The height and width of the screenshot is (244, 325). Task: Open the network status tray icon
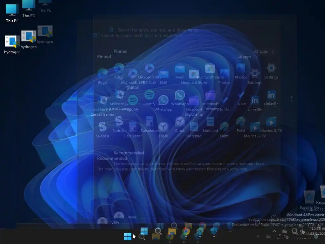(x=278, y=236)
